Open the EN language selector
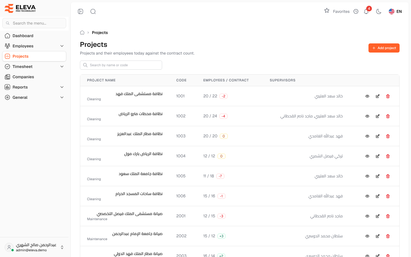The height and width of the screenshot is (257, 411). pos(395,11)
